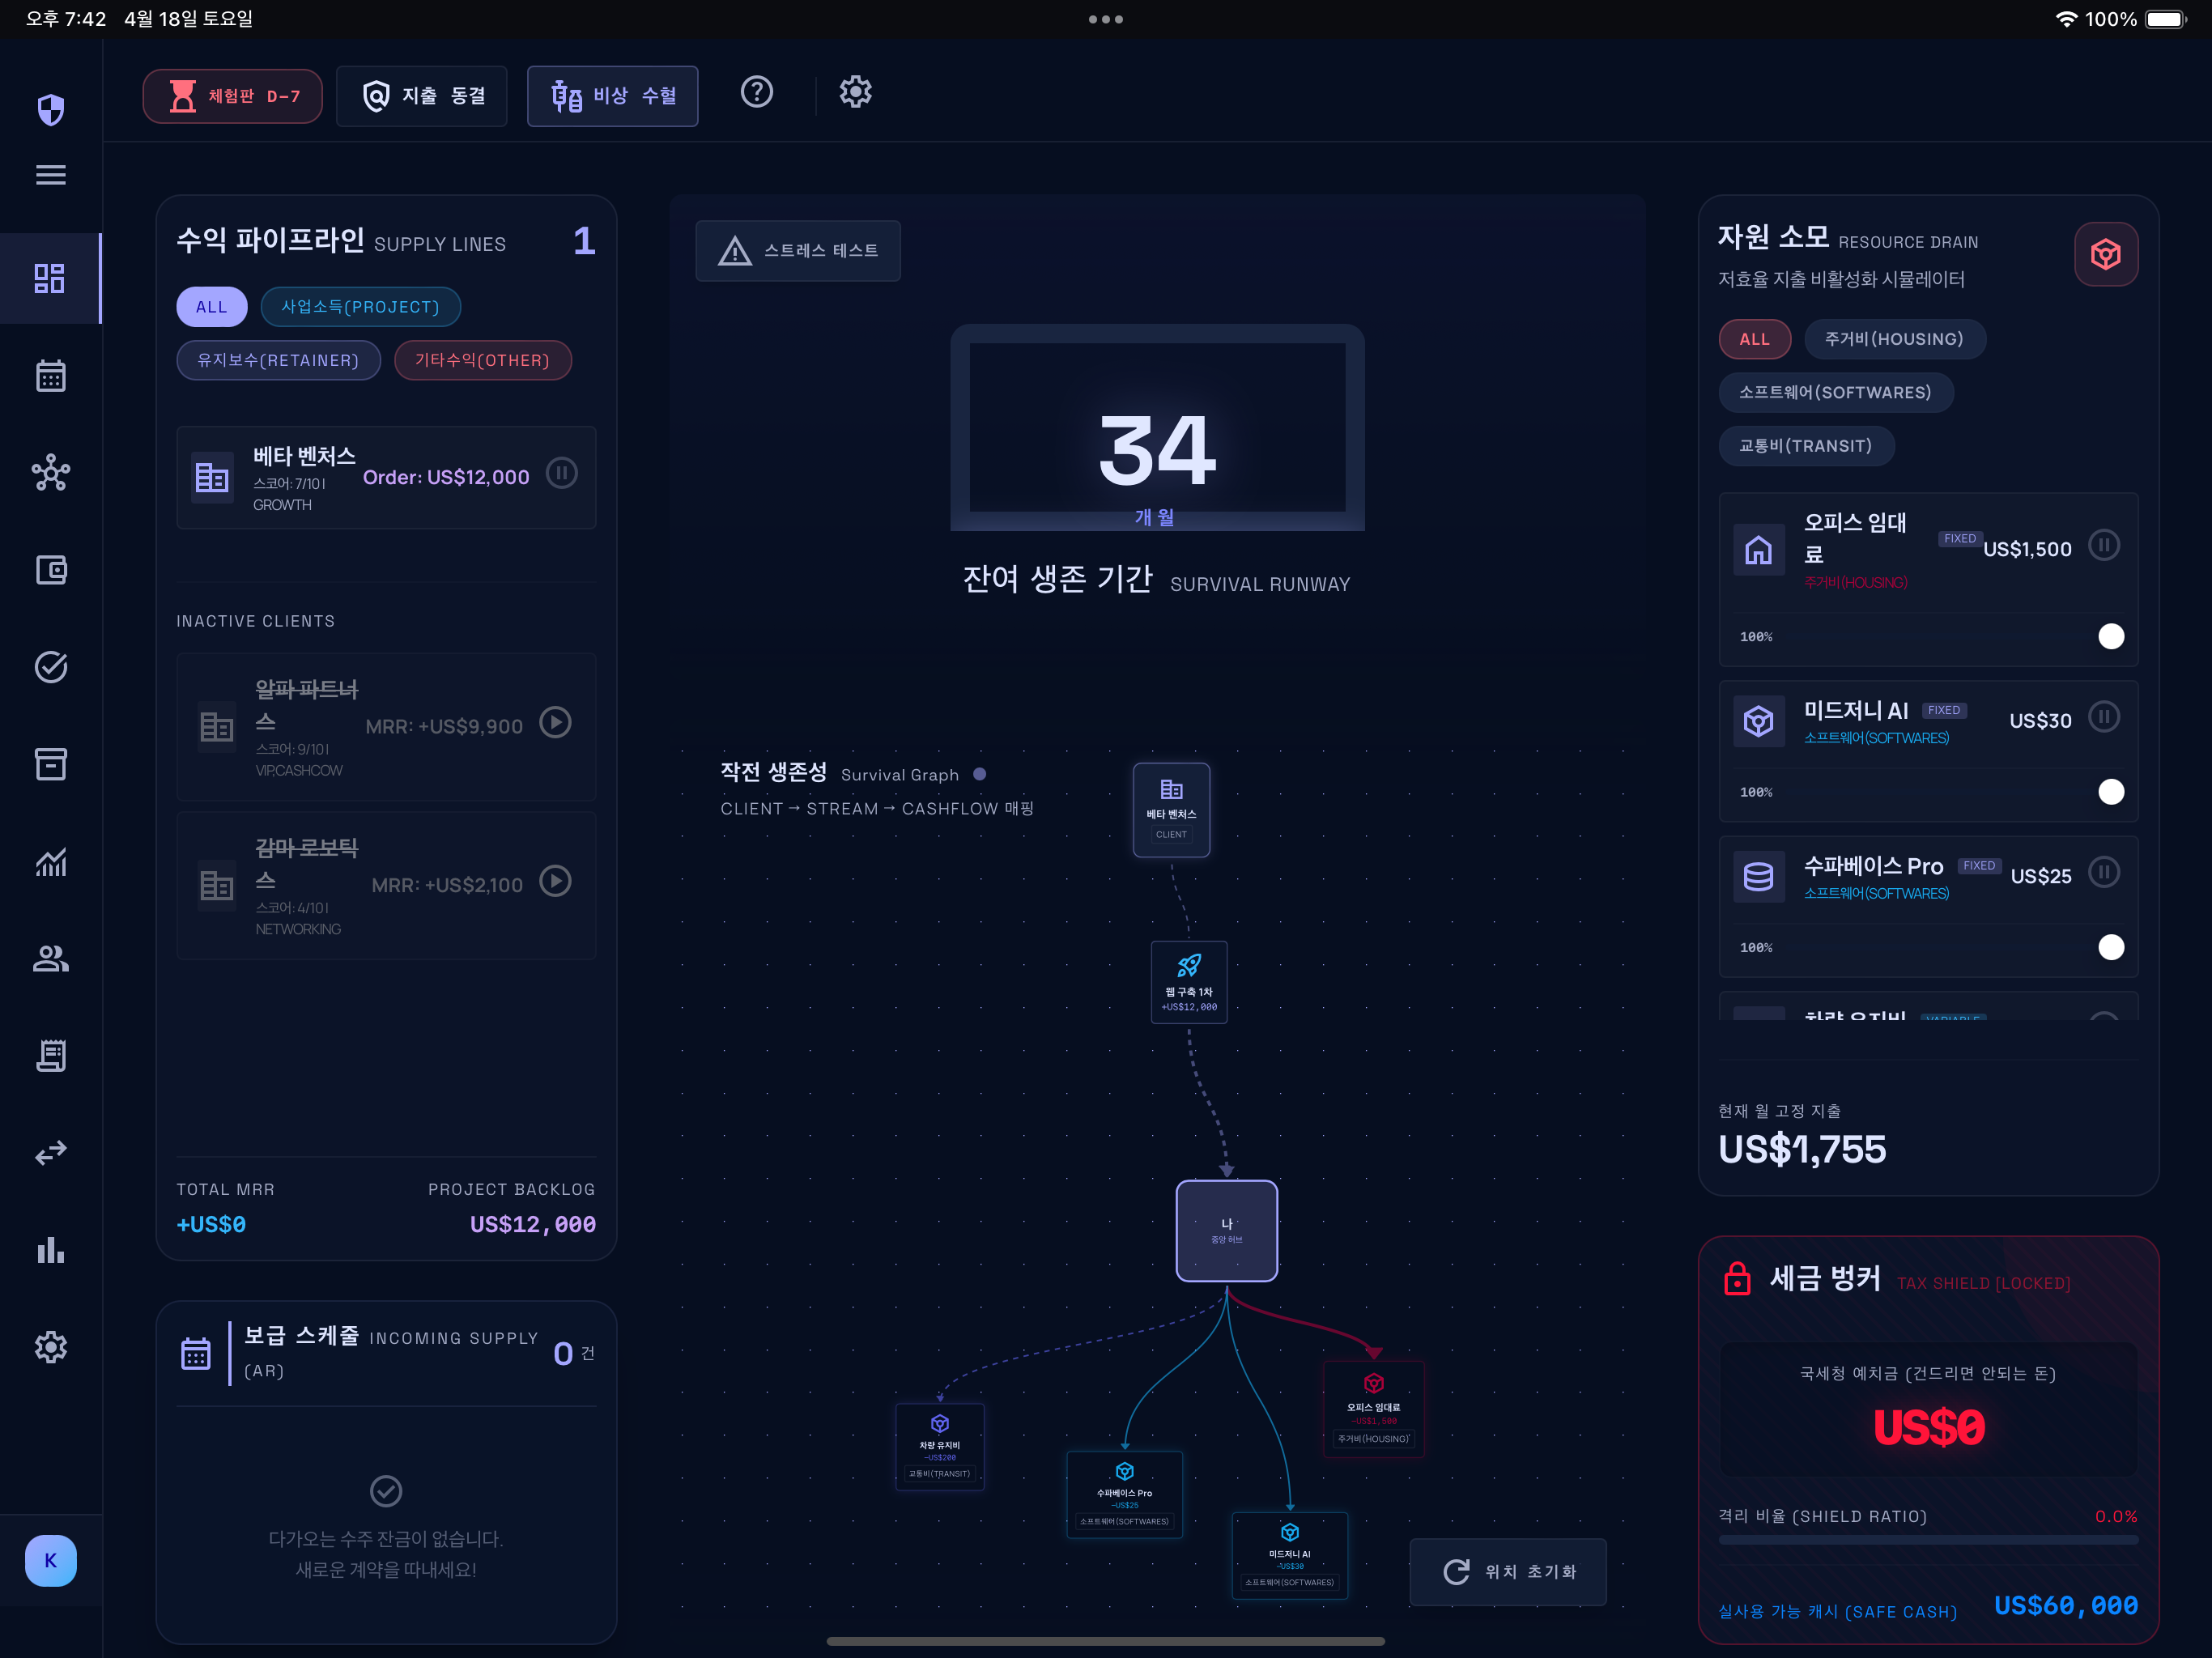
Task: Click the 오피스 임대료 house icon
Action: pyautogui.click(x=1759, y=550)
